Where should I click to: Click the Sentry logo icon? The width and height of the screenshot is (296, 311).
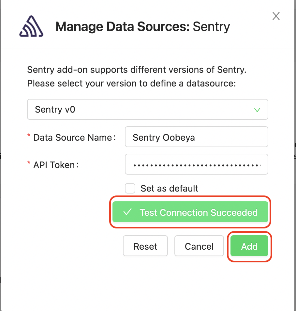click(x=31, y=26)
